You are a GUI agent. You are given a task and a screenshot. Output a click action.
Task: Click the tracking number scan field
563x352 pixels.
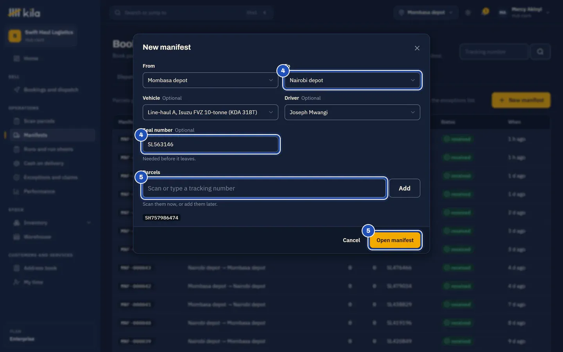tap(264, 188)
